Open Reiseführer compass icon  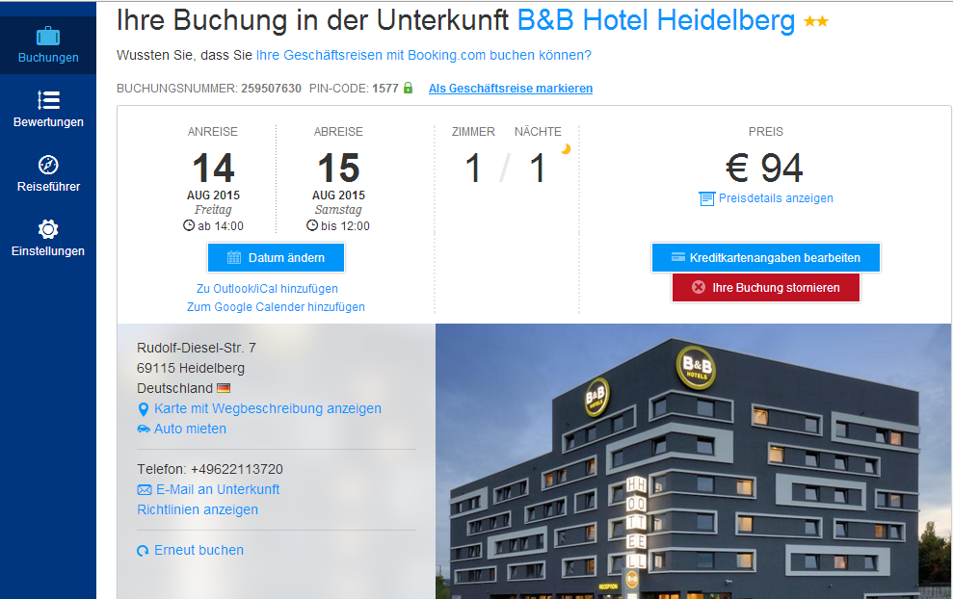click(x=48, y=165)
